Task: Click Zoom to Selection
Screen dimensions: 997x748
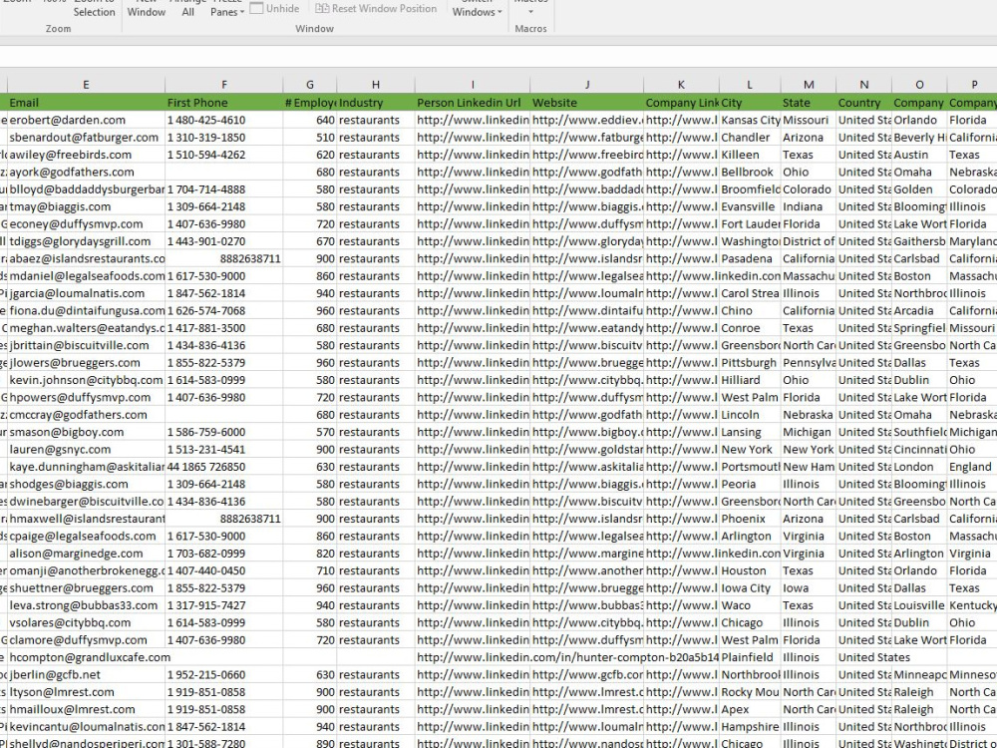Action: [x=94, y=9]
